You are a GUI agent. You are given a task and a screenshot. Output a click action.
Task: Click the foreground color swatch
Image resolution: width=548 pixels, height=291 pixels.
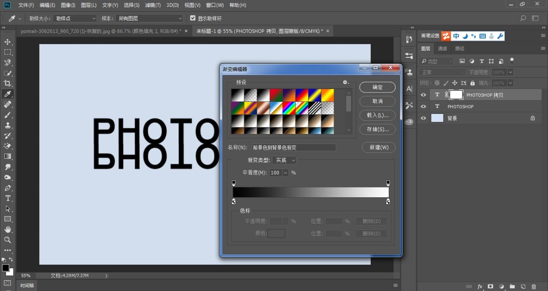click(6, 268)
